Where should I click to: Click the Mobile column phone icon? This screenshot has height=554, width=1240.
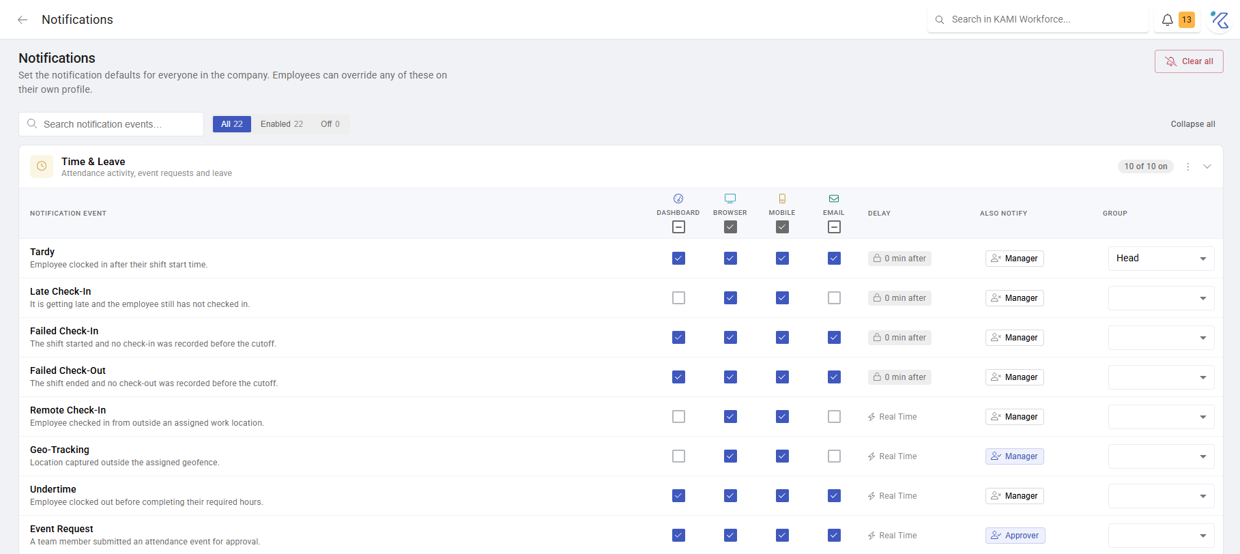(x=782, y=199)
